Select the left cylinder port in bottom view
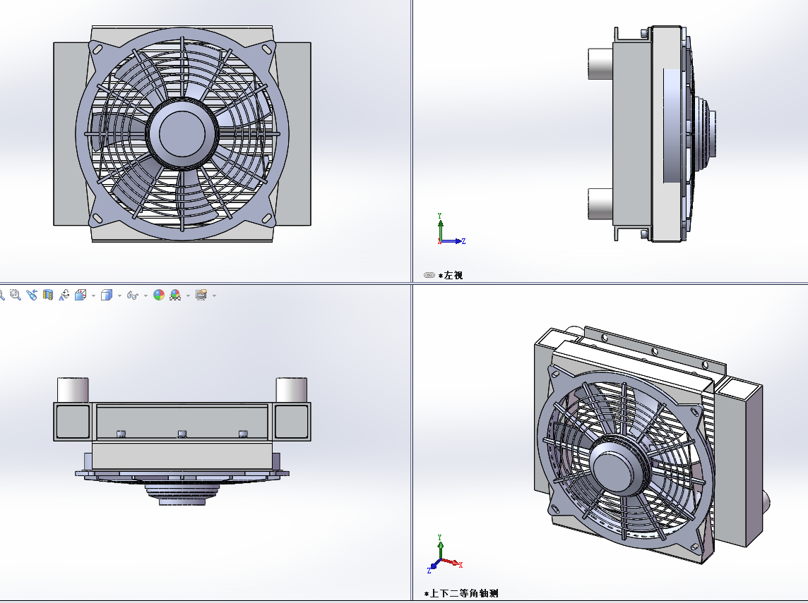Image resolution: width=808 pixels, height=603 pixels. coord(73,390)
